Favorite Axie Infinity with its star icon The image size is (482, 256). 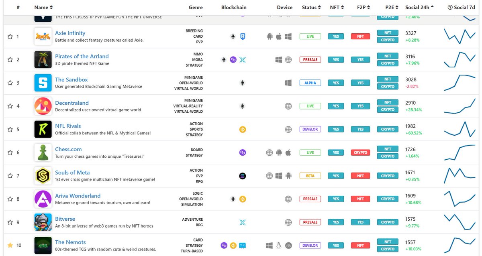(10, 37)
